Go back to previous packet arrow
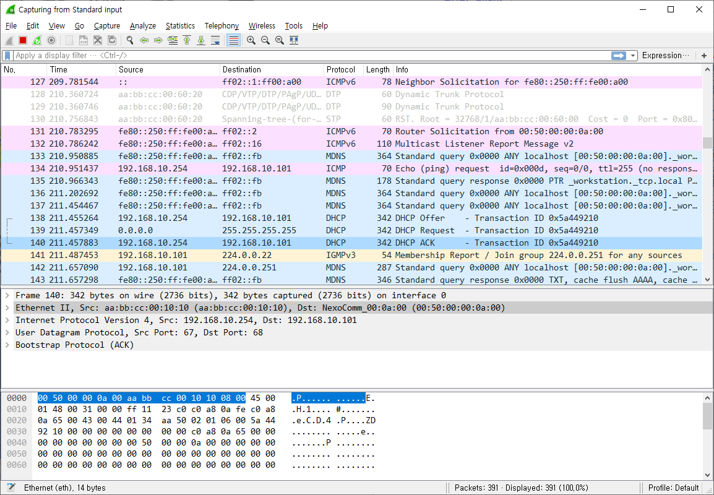 [144, 41]
